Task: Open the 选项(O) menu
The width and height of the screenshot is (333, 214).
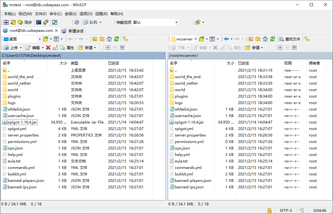Action: (86, 14)
